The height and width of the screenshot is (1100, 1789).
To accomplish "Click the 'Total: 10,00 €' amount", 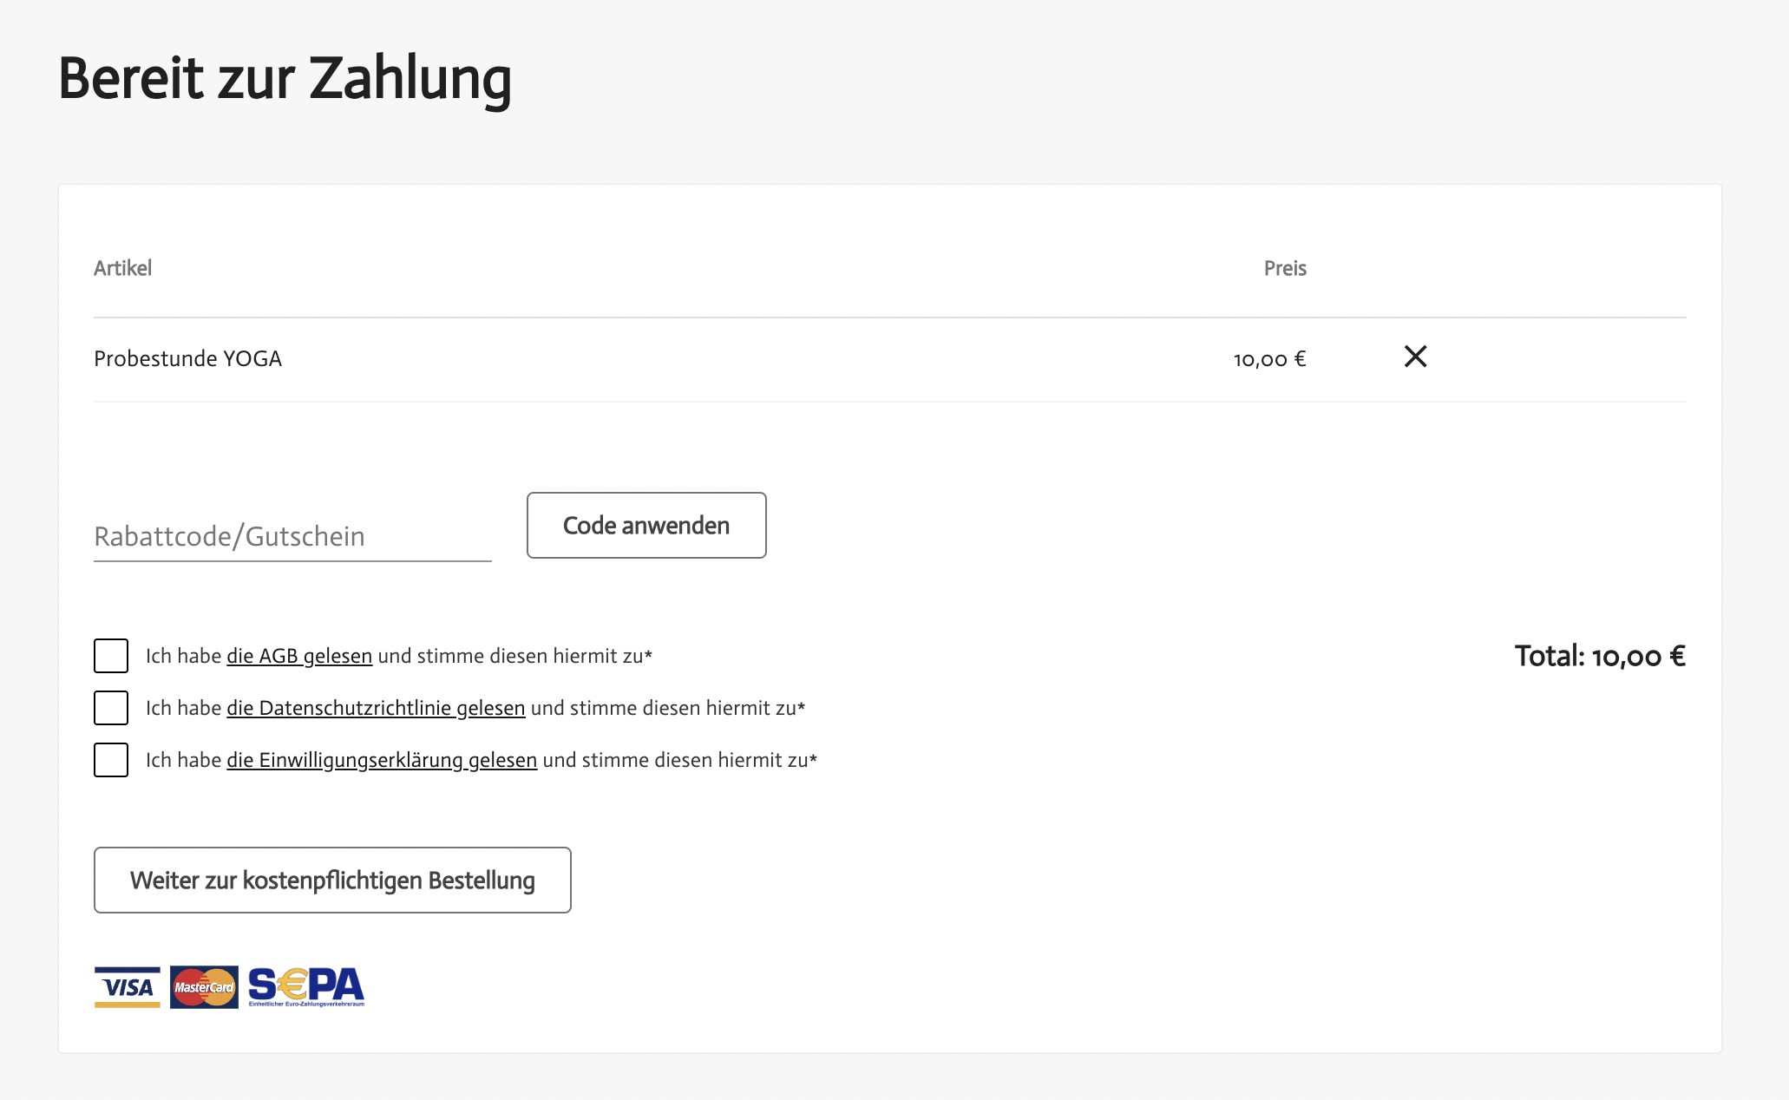I will [1599, 656].
